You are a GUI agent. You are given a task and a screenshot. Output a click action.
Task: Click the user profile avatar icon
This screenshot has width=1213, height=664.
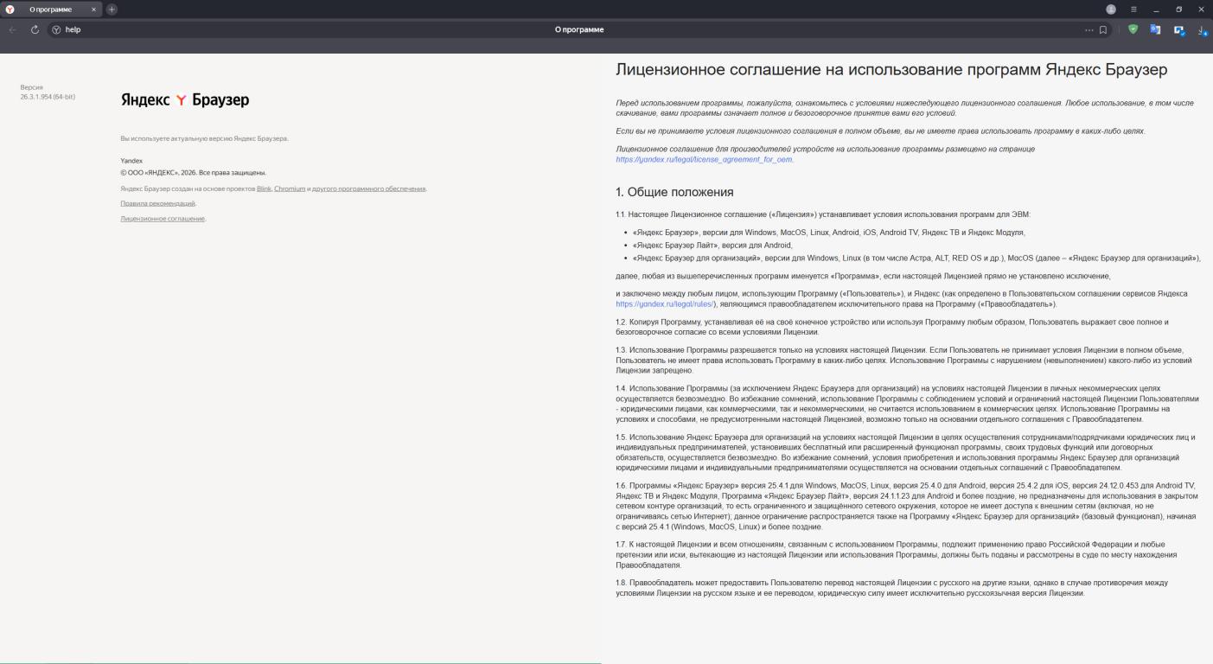click(x=1111, y=10)
